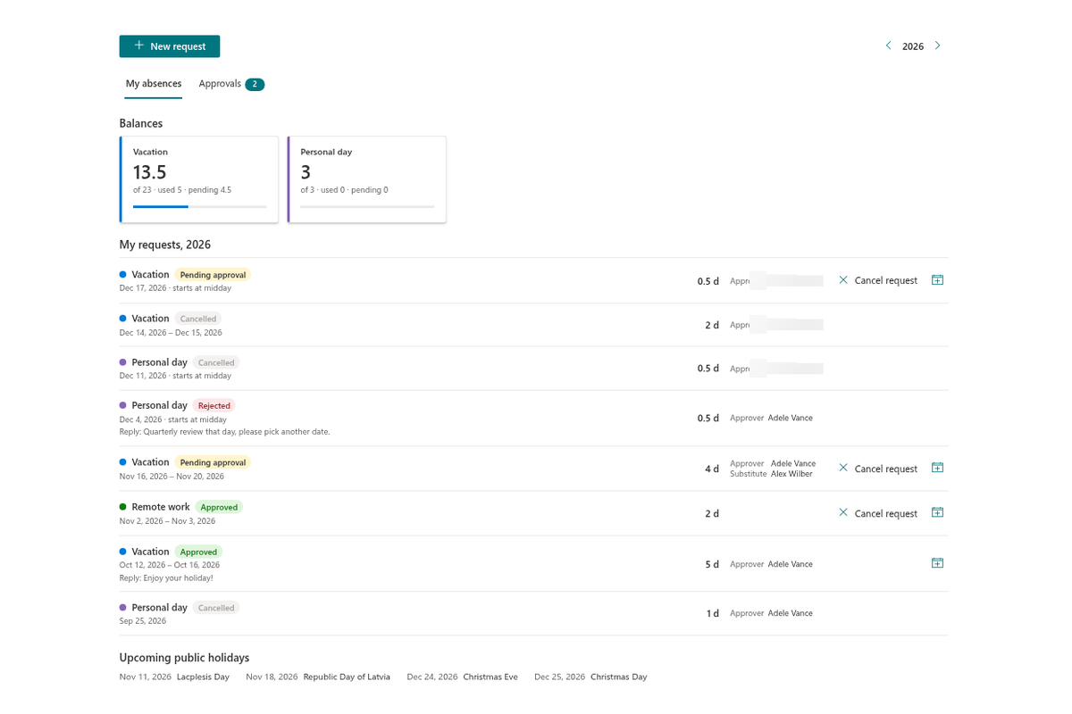Click the 'Dec 11, 2026 · starts at midday' date
The image size is (1072, 714).
pyautogui.click(x=175, y=376)
